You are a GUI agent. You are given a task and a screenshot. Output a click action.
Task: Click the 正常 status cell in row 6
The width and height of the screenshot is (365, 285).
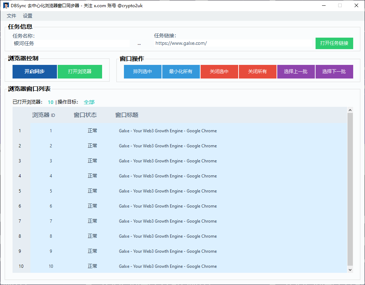point(92,206)
